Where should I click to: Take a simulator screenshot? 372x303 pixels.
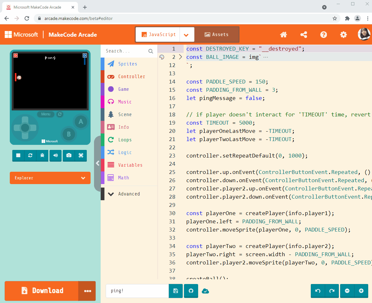69,156
